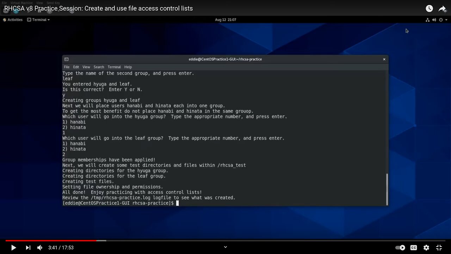Image resolution: width=451 pixels, height=254 pixels.
Task: Expand the system menu arrow
Action: tap(446, 20)
